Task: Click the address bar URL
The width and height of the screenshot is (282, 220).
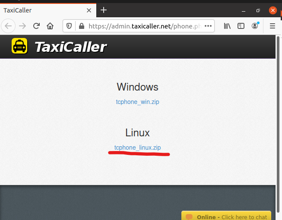Action: tap(145, 26)
